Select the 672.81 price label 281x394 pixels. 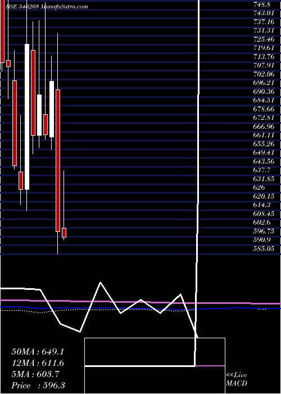(x=264, y=118)
